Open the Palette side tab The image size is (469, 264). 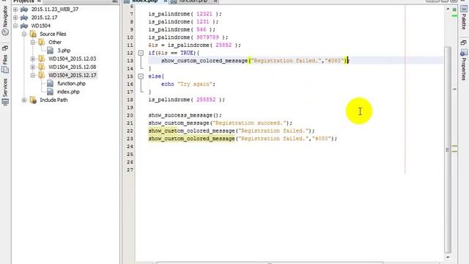pyautogui.click(x=463, y=18)
